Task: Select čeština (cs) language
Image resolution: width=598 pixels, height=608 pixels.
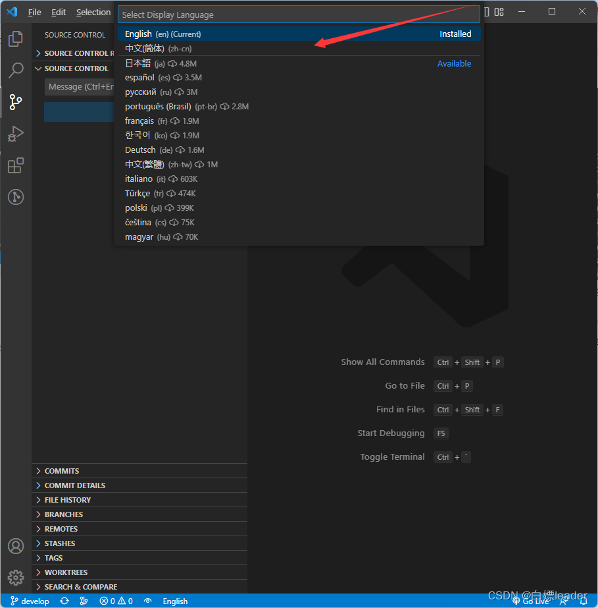Action: [299, 222]
